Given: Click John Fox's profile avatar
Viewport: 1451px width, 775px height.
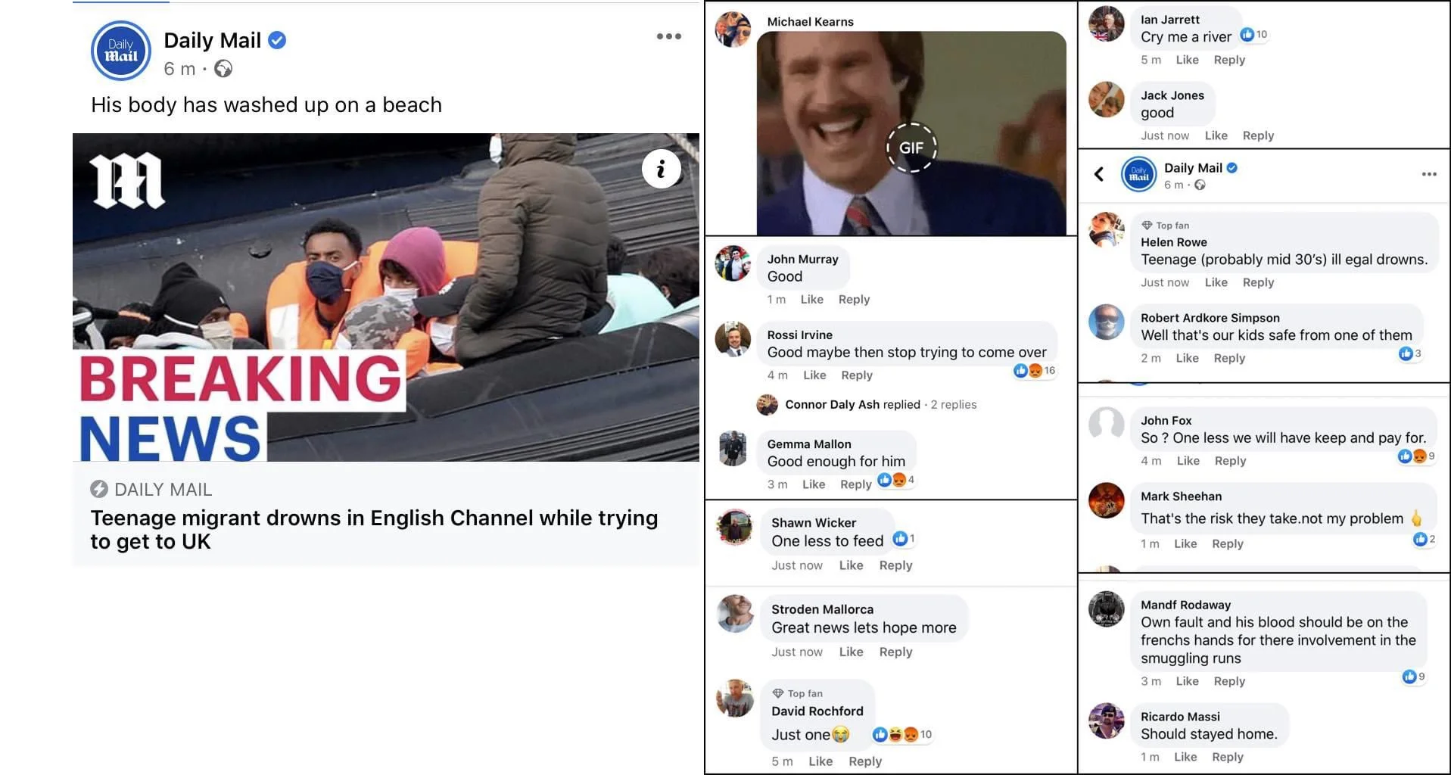Looking at the screenshot, I should coord(1106,425).
